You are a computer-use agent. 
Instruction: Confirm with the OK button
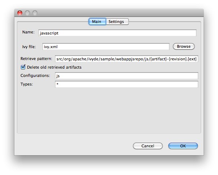click(x=183, y=146)
